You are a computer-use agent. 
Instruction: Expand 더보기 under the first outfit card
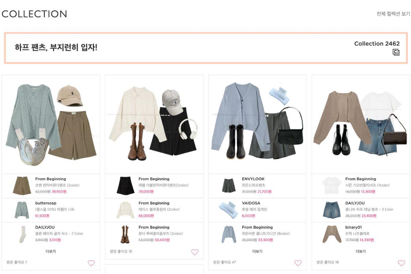click(51, 251)
